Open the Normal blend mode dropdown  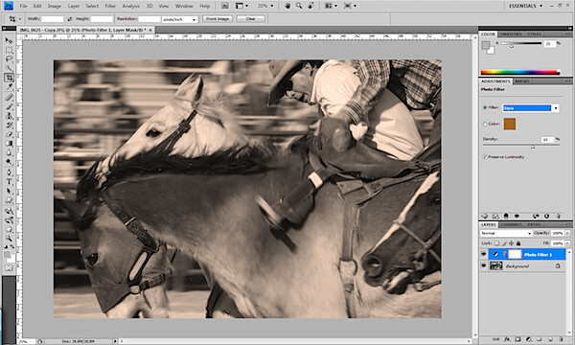(506, 233)
